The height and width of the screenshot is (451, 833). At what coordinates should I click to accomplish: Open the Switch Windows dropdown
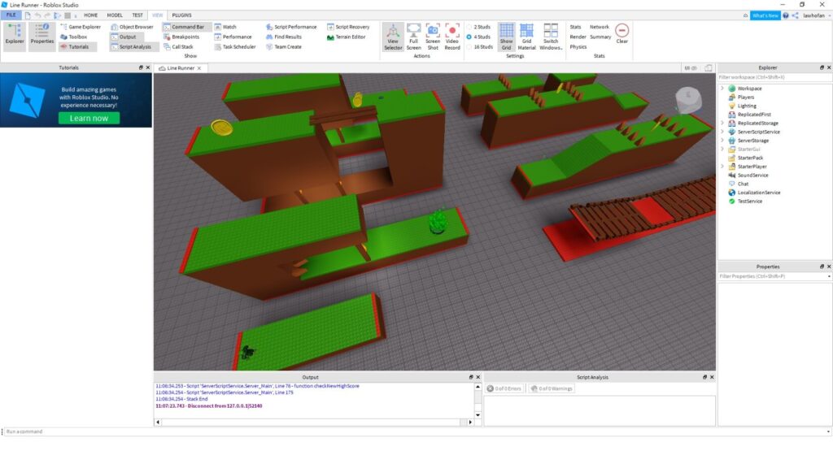[x=551, y=37]
